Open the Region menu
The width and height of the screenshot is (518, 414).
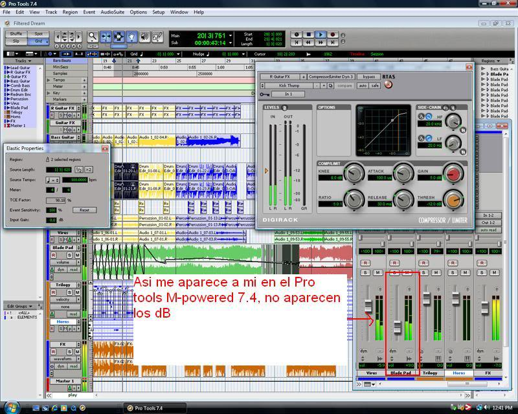pos(70,12)
